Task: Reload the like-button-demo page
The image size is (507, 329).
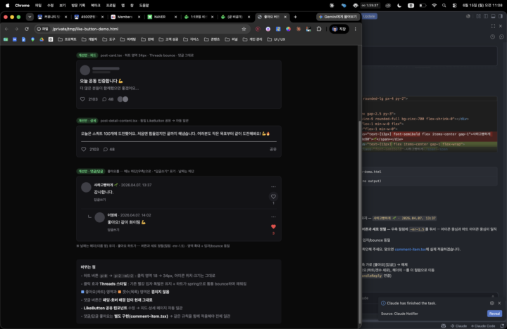Action: pos(27,29)
